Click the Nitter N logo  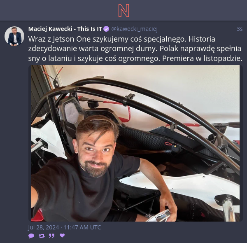coord(123,11)
